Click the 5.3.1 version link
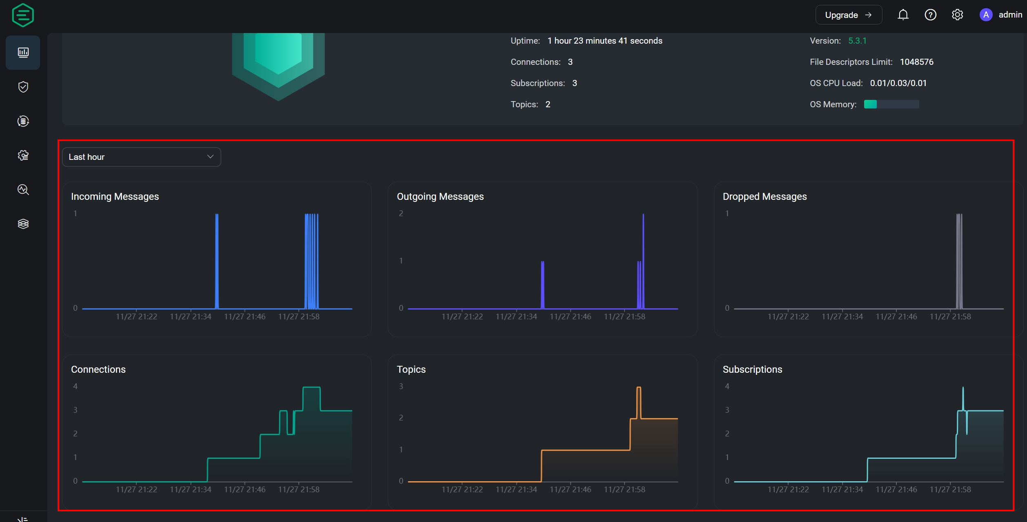 tap(857, 41)
